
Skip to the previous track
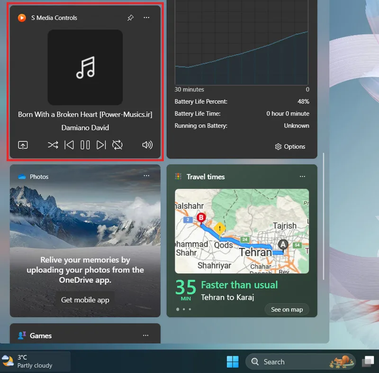(x=69, y=145)
